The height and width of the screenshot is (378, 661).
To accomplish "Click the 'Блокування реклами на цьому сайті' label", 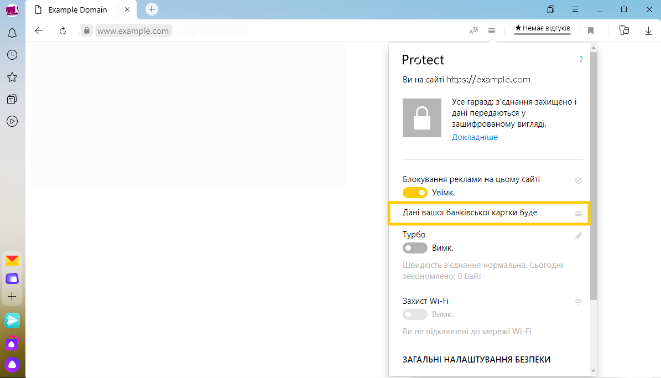I will coord(471,179).
